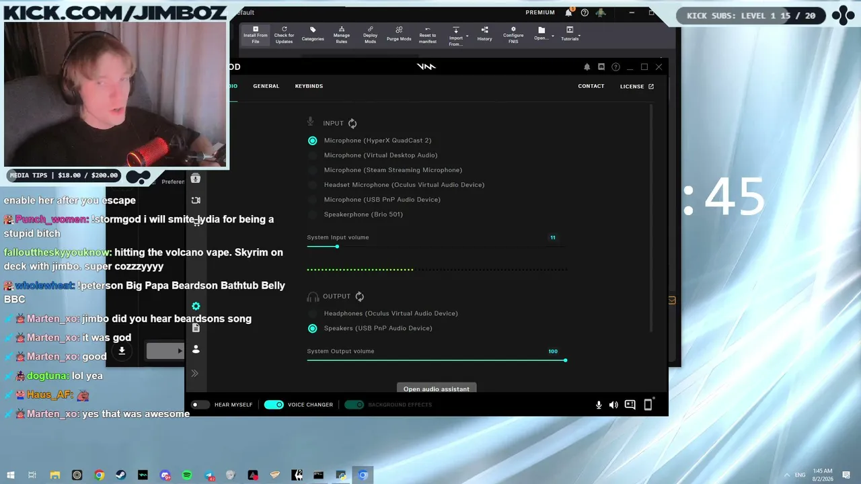
Task: Select Microphone (Steam Streaming Microphone) input
Action: click(385, 170)
